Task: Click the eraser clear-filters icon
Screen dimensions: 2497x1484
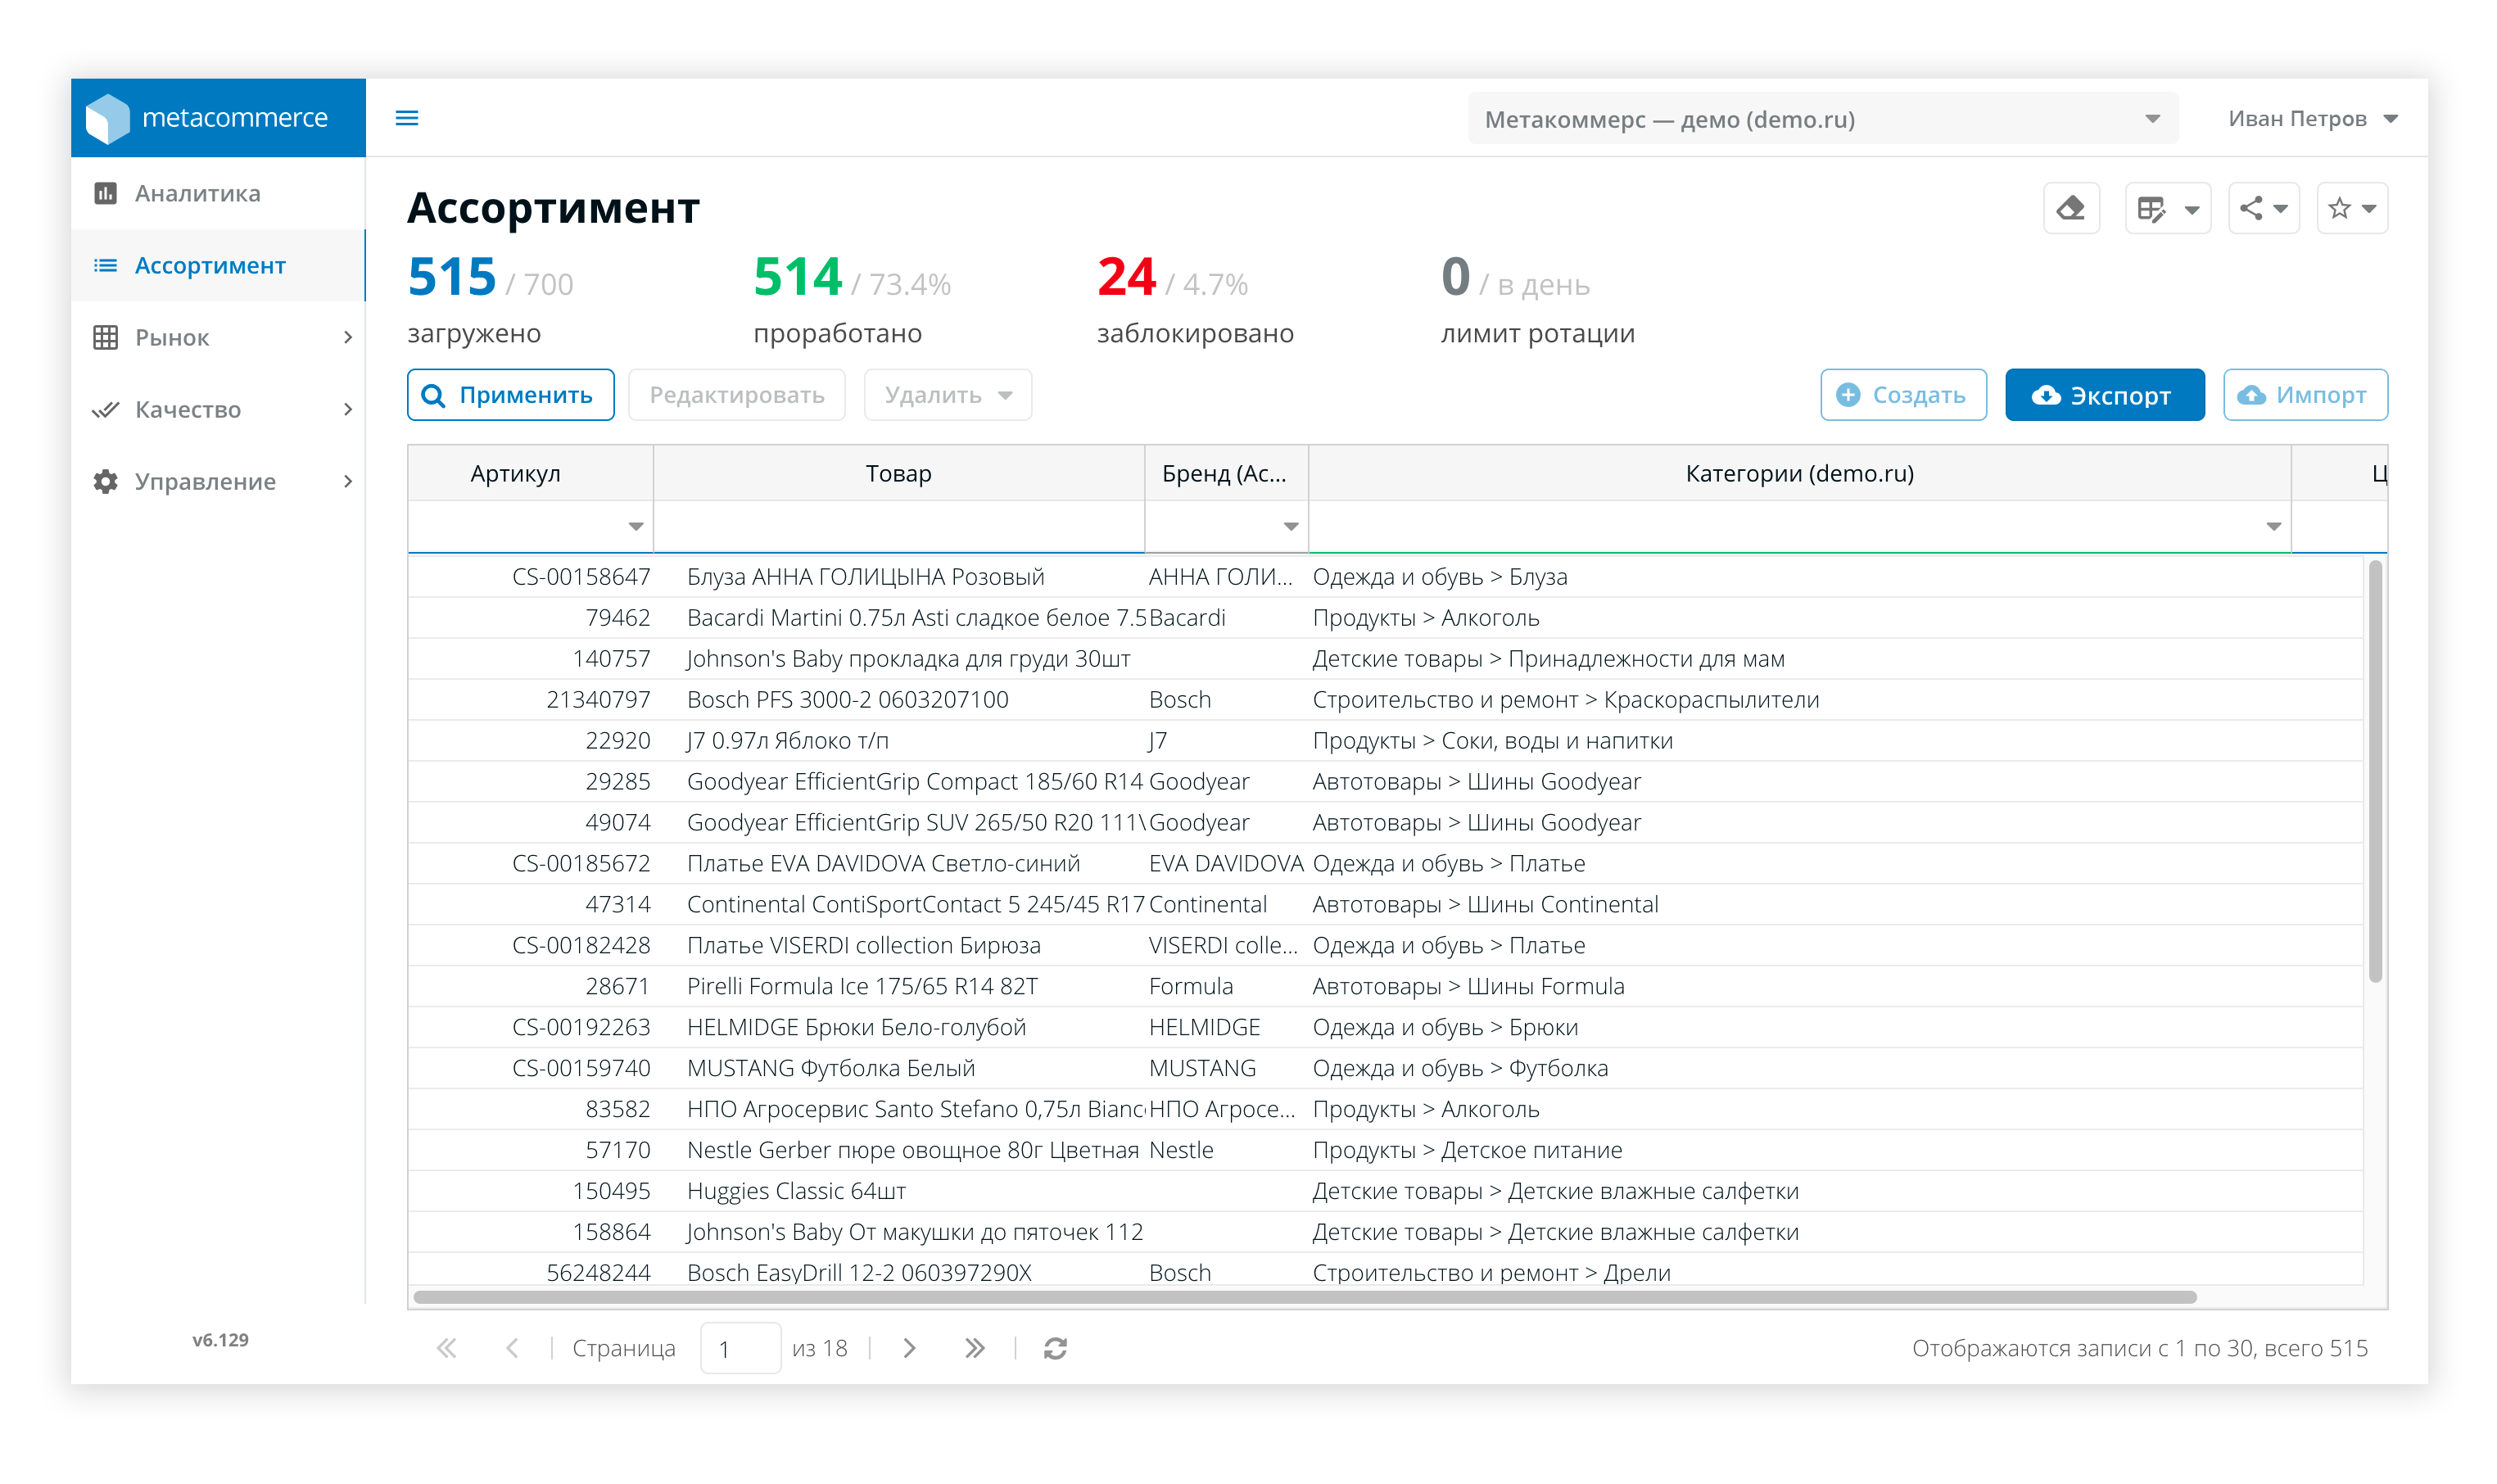Action: 2071,208
